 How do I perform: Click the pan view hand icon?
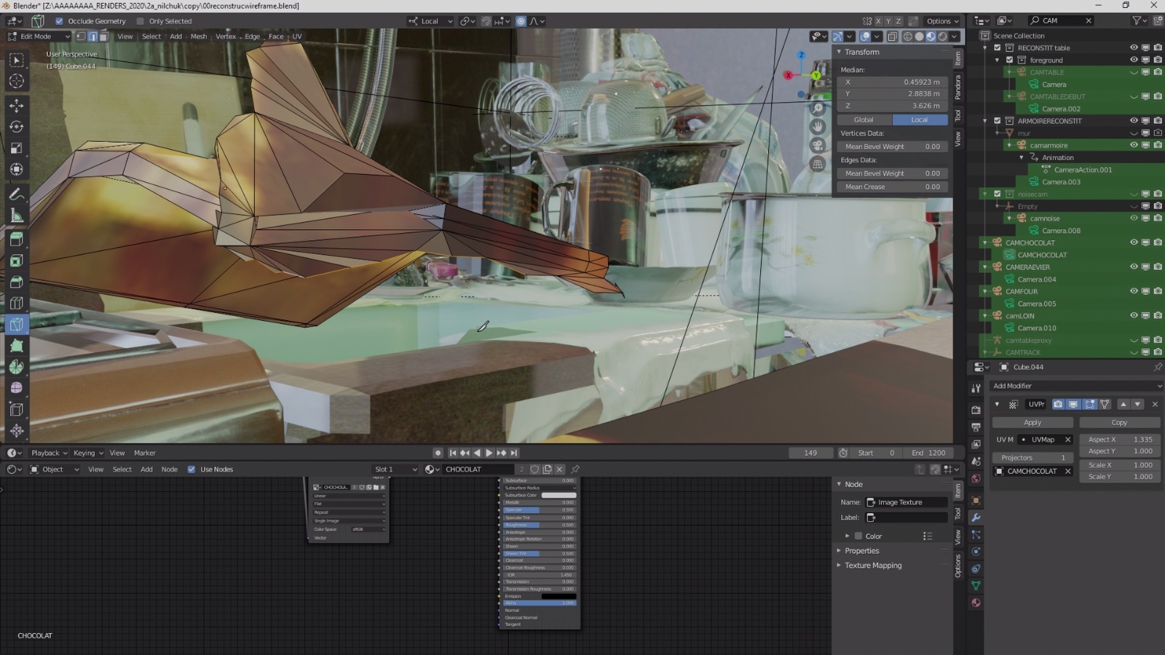(818, 127)
